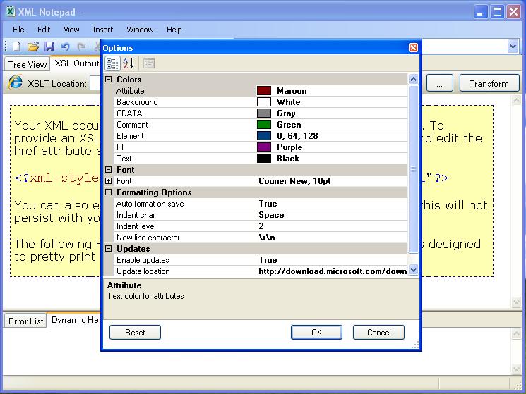Switch to the XSL Output tab
526x394 pixels.
pos(76,63)
